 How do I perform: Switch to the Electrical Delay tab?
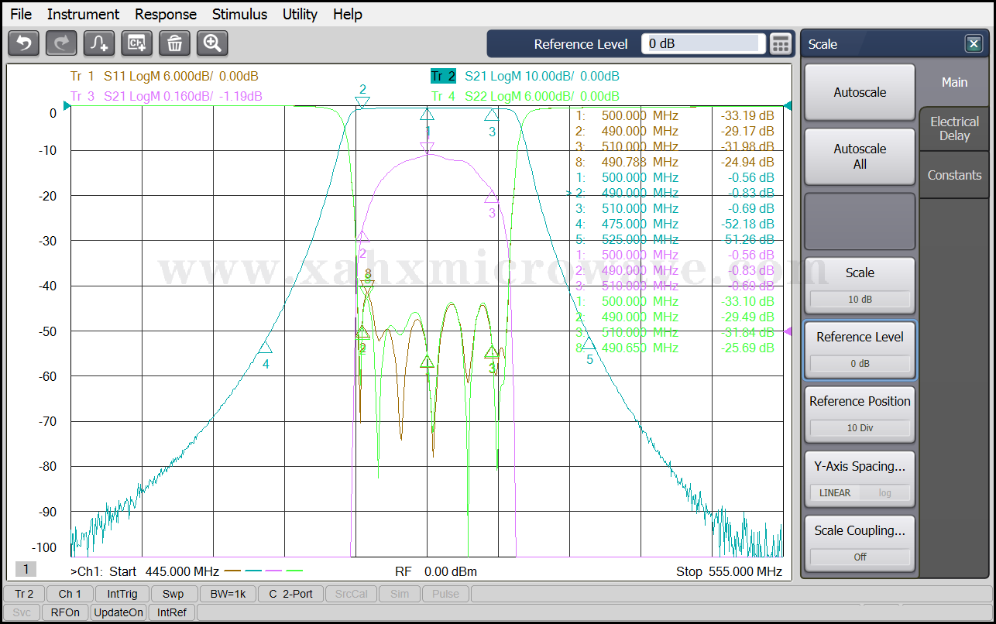tap(954, 129)
